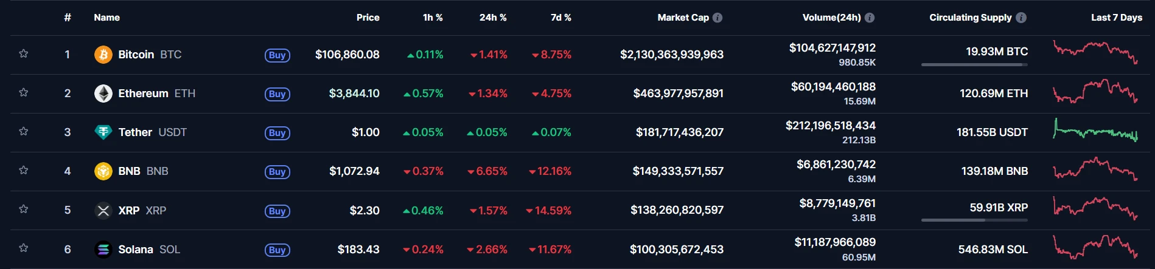Click the Solana coin logo icon

pos(103,250)
